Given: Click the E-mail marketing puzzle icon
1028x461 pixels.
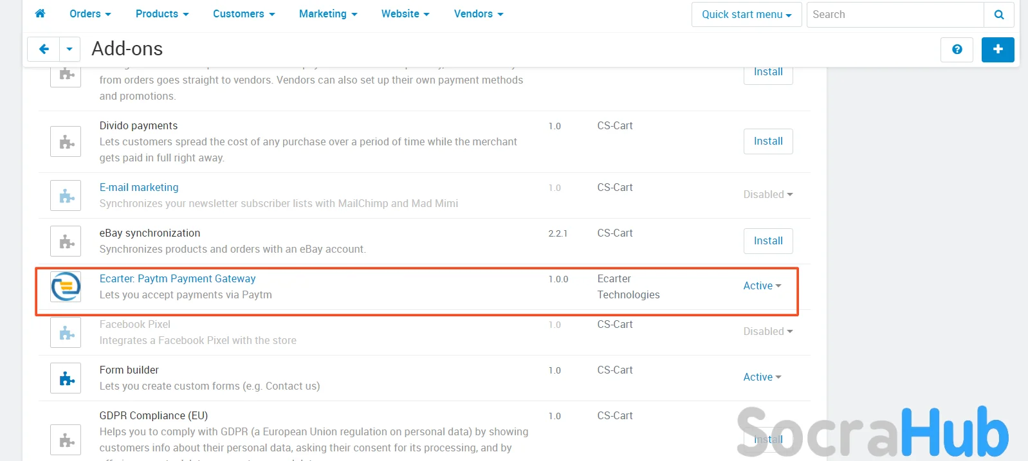Looking at the screenshot, I should (x=66, y=195).
